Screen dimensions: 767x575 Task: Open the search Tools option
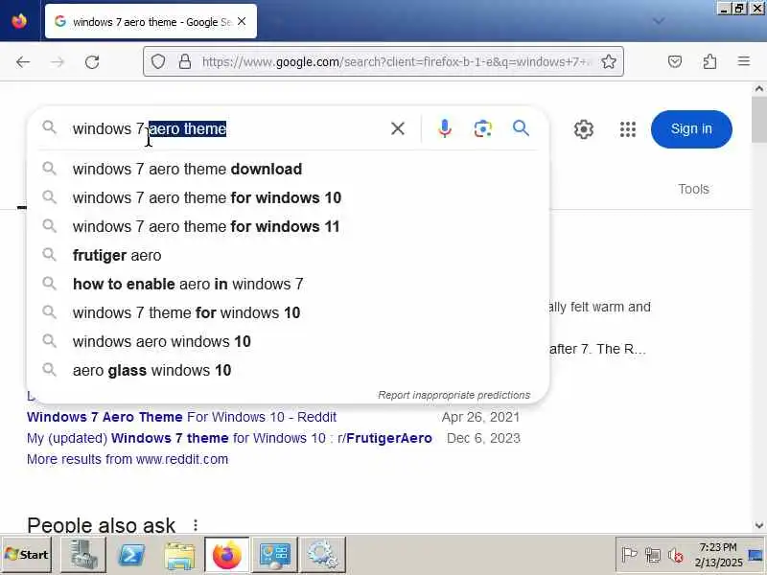pos(693,189)
